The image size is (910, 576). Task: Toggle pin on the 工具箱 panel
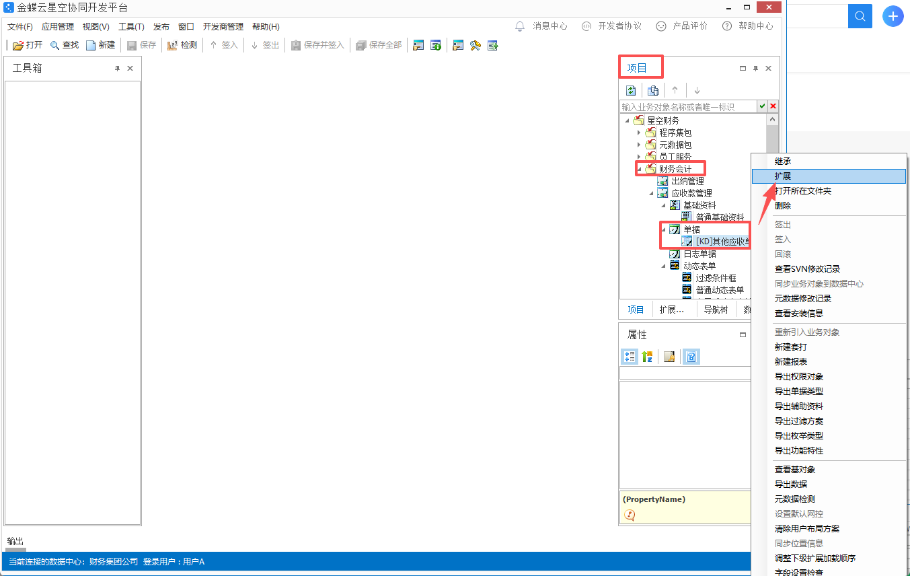(x=117, y=69)
